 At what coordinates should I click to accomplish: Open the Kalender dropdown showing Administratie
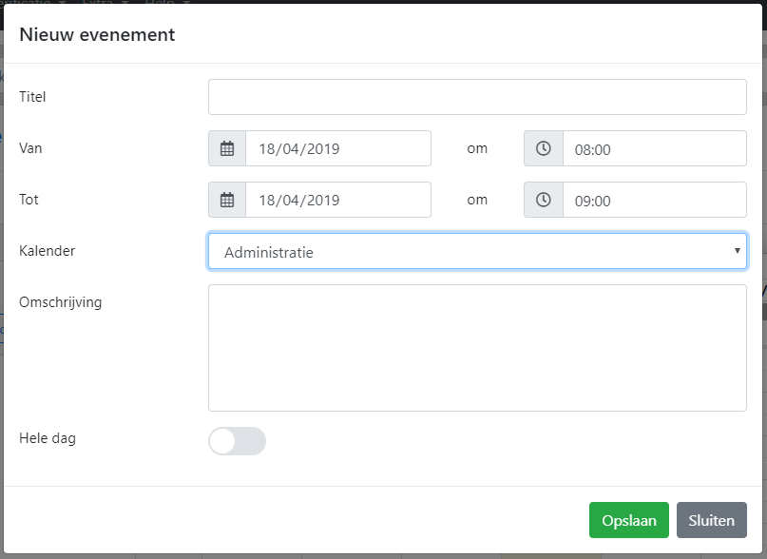click(477, 251)
